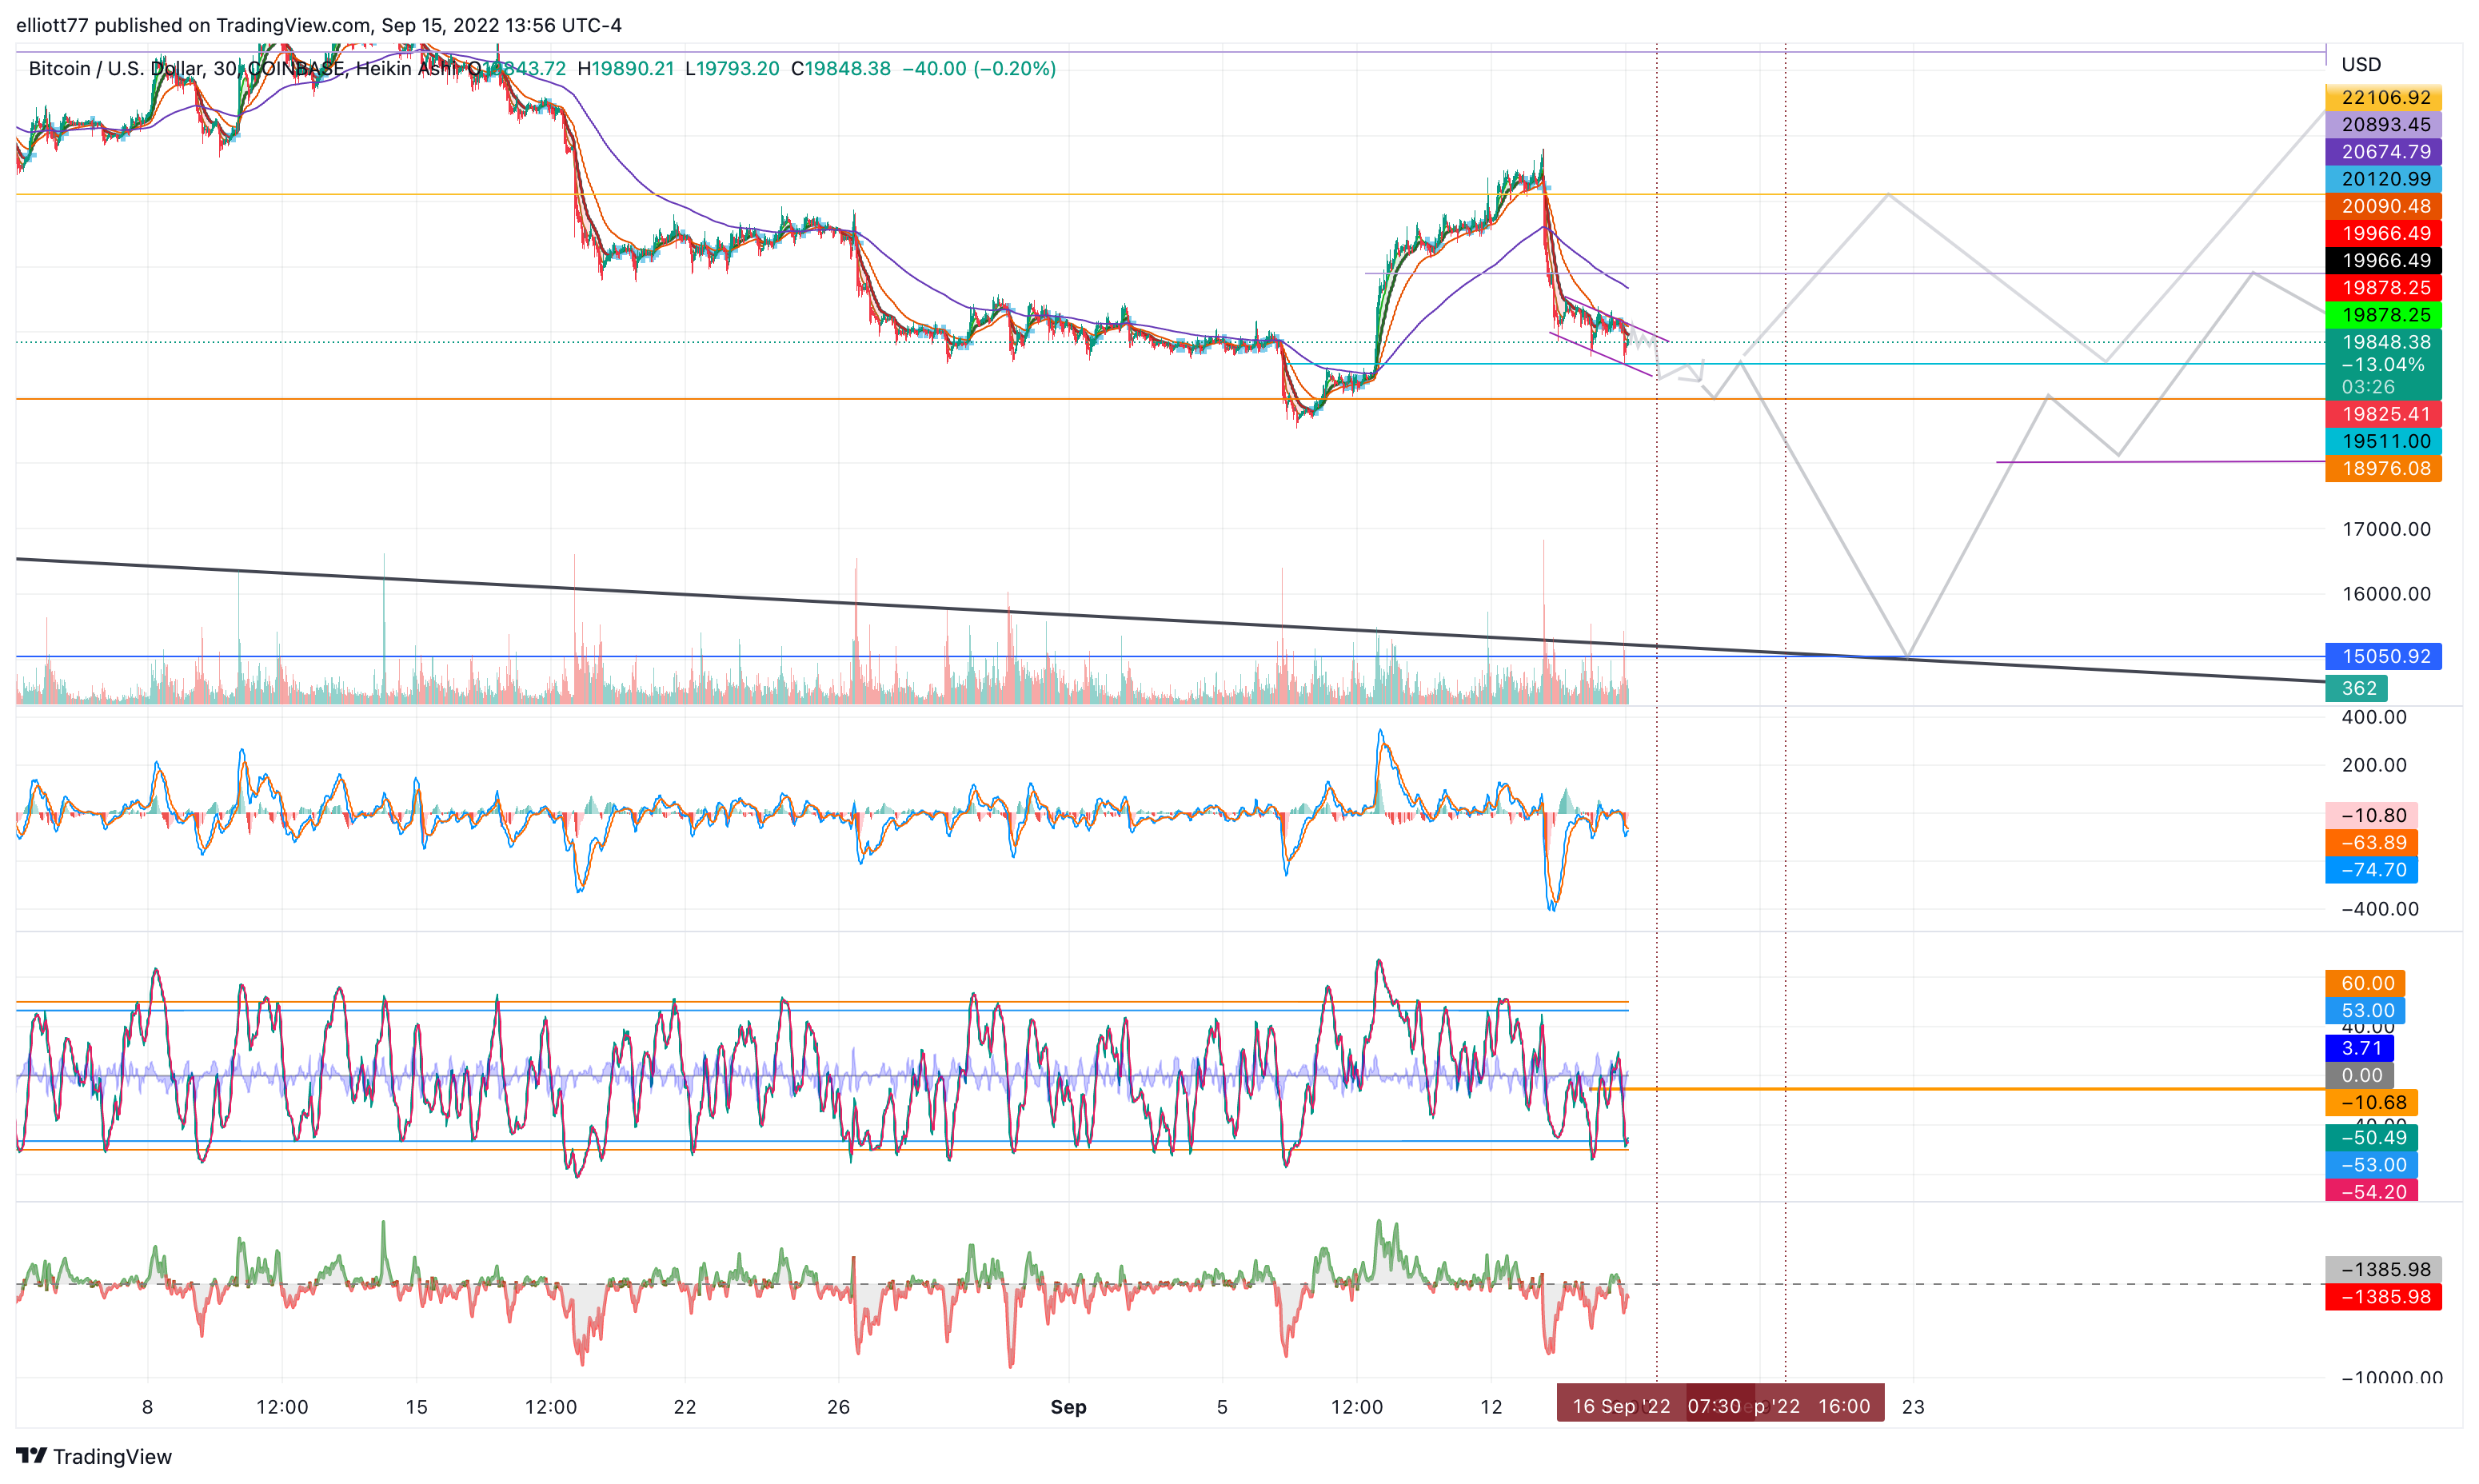
Task: Click the 8 date on the time axis
Action: [147, 1407]
